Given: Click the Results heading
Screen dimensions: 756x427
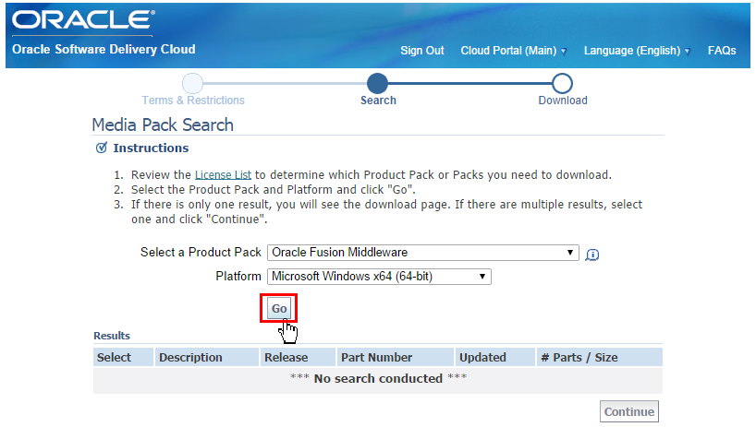Looking at the screenshot, I should (112, 336).
